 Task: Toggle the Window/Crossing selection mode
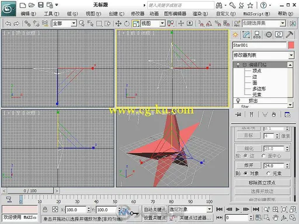tap(107, 23)
